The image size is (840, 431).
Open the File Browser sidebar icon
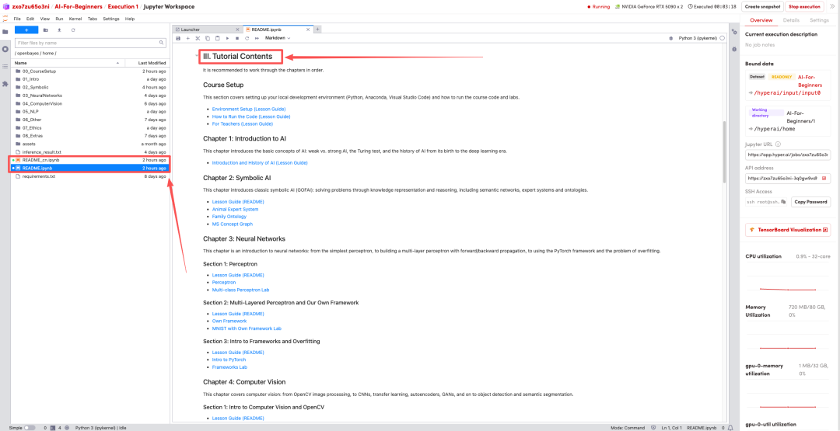[x=5, y=32]
